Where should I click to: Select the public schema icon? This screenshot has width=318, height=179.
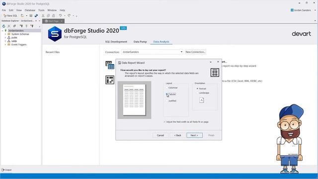(x=9, y=38)
